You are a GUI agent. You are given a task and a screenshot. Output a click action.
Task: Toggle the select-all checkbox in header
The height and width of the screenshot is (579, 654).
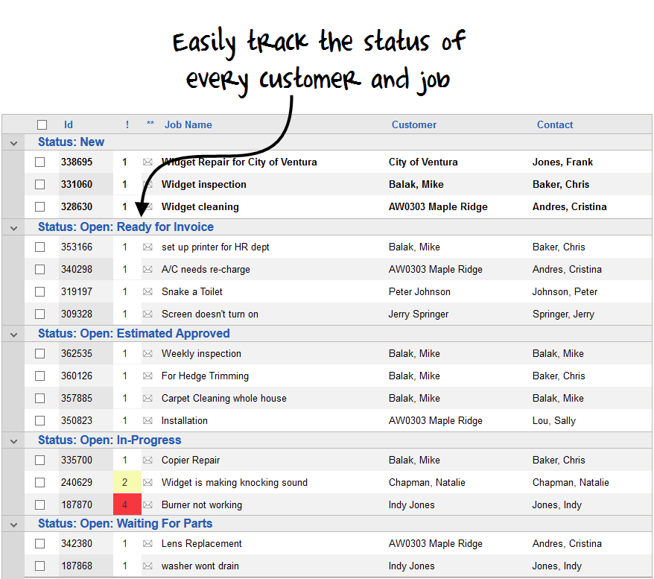click(42, 124)
